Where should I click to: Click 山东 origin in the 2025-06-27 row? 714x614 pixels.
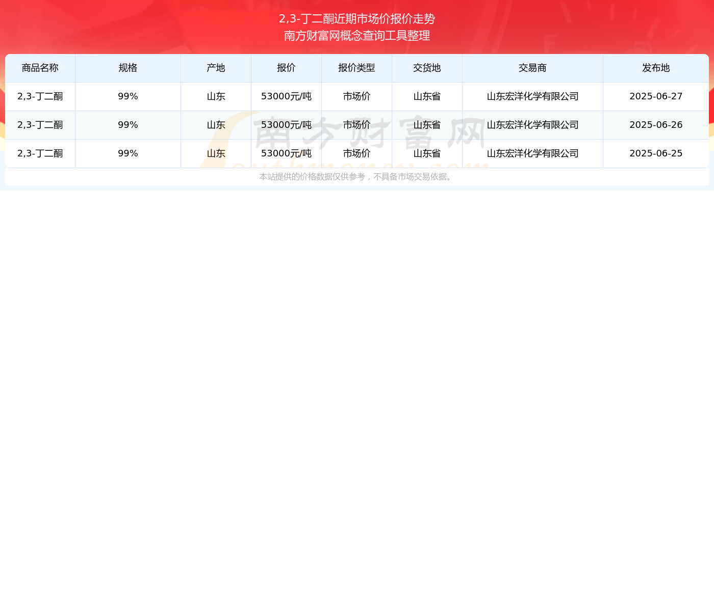click(216, 96)
